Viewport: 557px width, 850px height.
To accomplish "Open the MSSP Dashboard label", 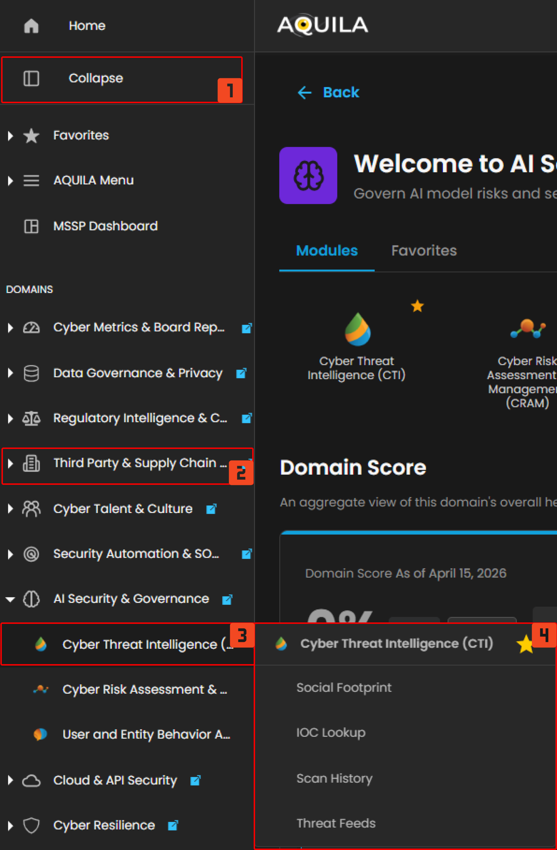I will point(105,226).
